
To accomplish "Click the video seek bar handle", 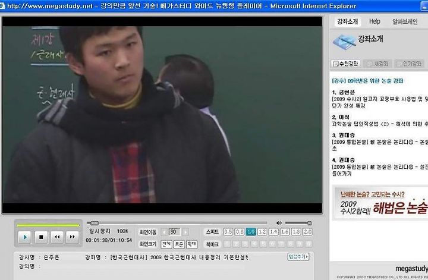I will tap(95, 223).
